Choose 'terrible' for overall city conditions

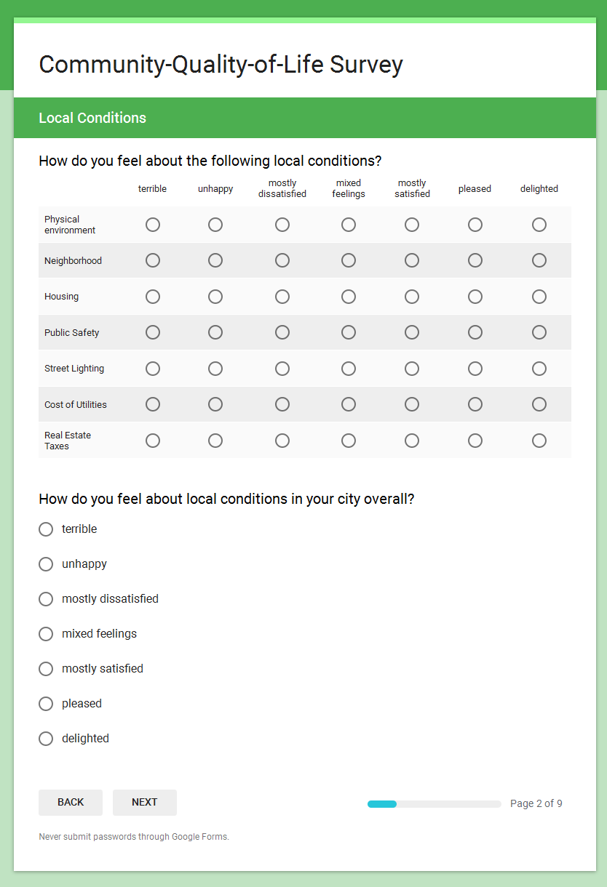point(45,529)
